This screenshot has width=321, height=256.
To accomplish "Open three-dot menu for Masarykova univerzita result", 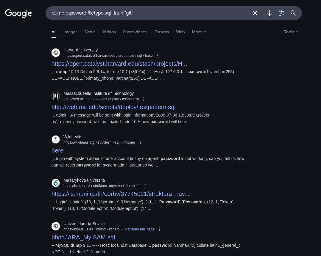I will [145, 186].
